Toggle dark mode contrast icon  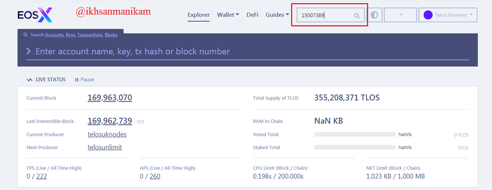point(374,15)
